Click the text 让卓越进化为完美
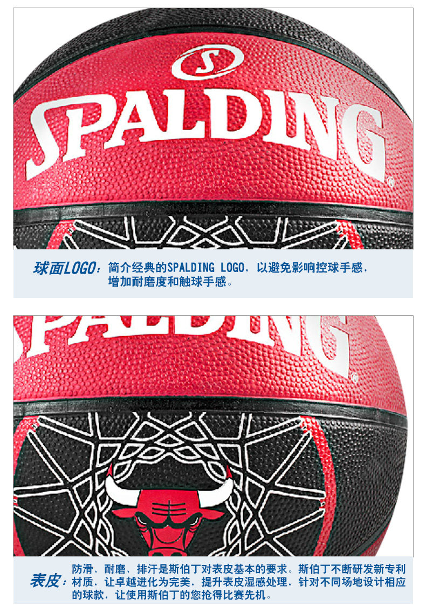 pos(147,582)
